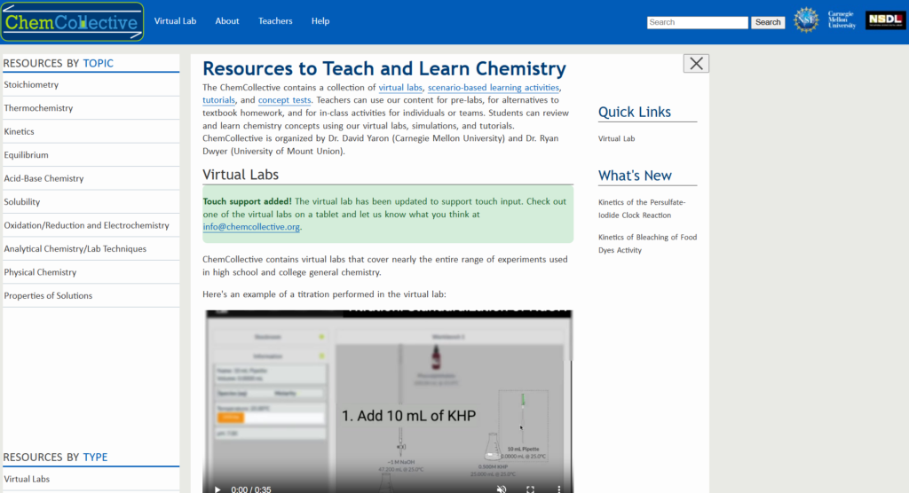Open the NSF logo link
Viewport: 909px width, 493px height.
[x=806, y=20]
